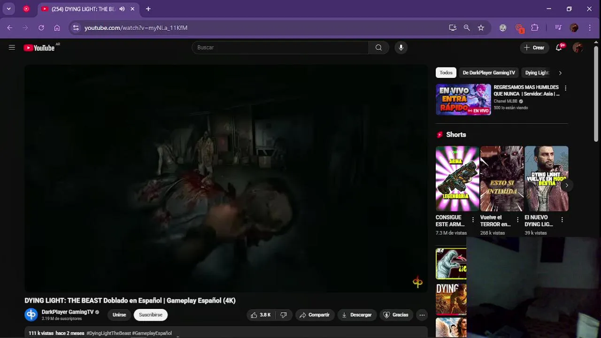Click the video title DYING LIGHT: THE BEAST

(130, 300)
